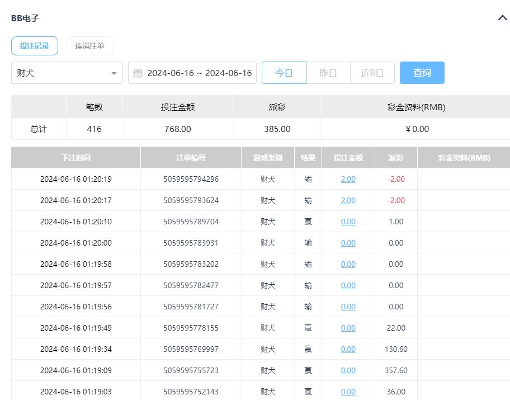
Task: Select the 近8日 date filter
Action: point(372,73)
